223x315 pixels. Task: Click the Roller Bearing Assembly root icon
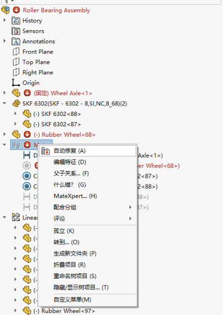click(5, 10)
